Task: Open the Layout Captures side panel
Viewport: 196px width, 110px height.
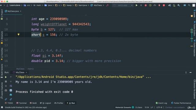Action: click(2, 90)
